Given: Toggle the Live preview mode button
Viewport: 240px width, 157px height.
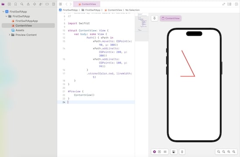Looking at the screenshot, I should point(154,152).
